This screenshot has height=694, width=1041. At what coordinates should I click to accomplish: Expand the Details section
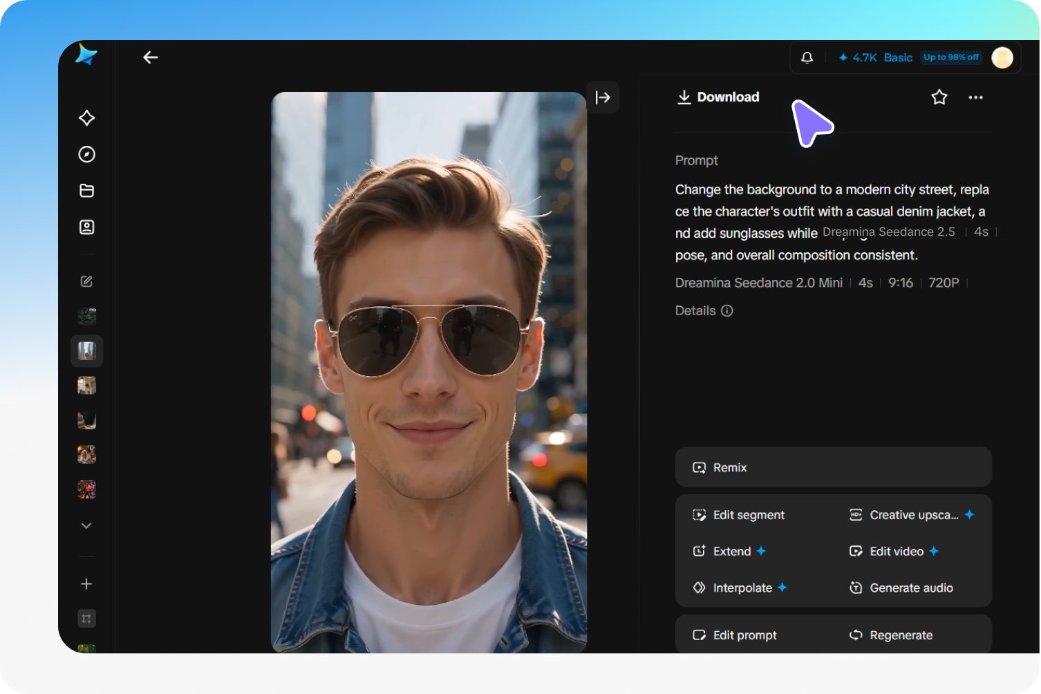coord(704,311)
